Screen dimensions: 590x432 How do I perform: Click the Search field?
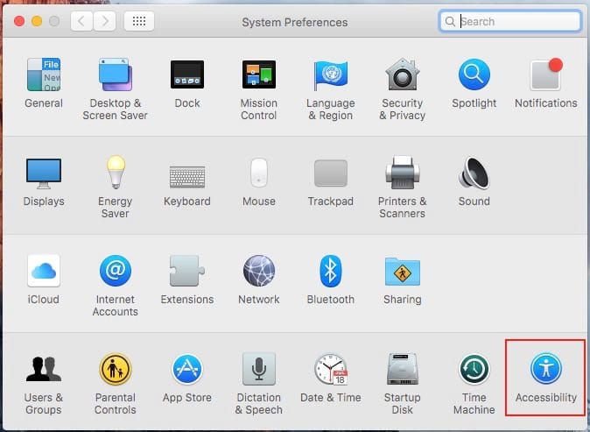pos(509,21)
